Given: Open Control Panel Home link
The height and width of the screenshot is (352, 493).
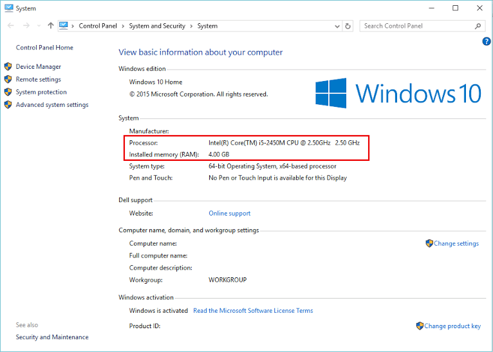Looking at the screenshot, I should [x=44, y=48].
